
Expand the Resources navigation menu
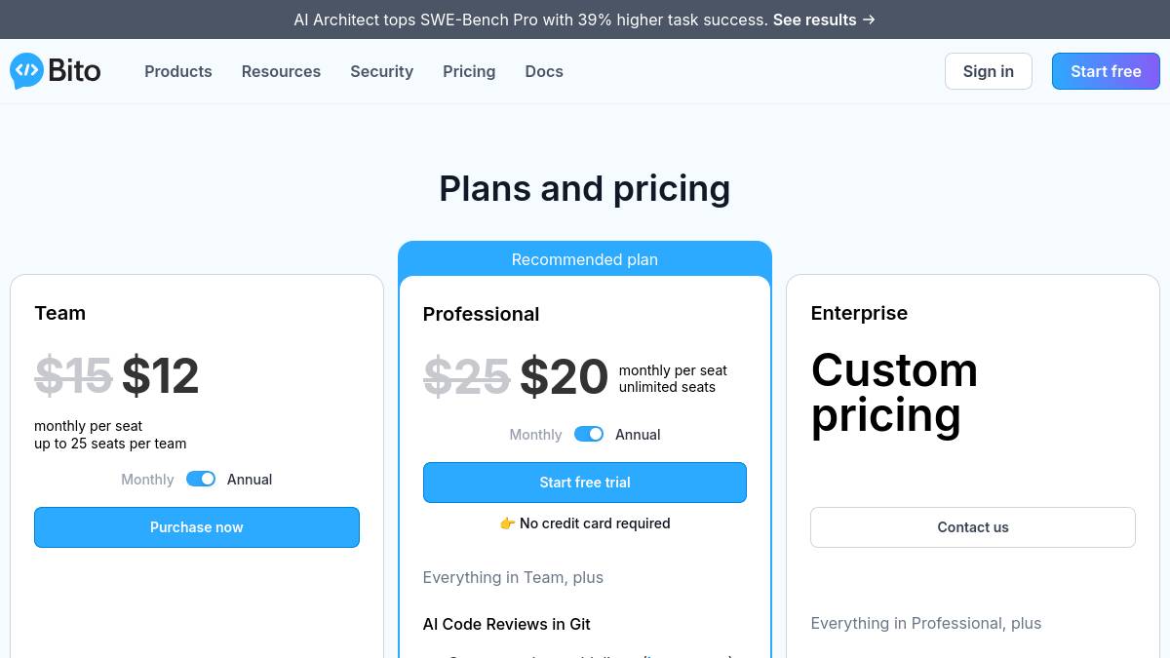(281, 71)
